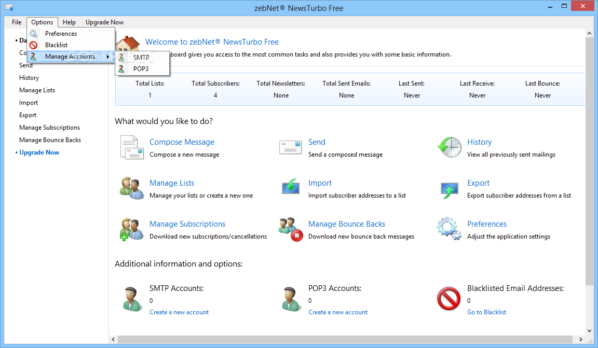
Task: Click the Import arrow icon
Action: [291, 186]
